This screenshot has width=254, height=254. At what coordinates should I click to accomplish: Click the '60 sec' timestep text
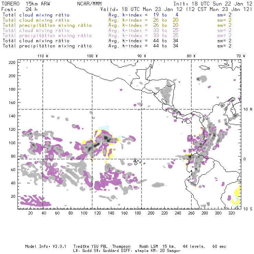pos(219,246)
